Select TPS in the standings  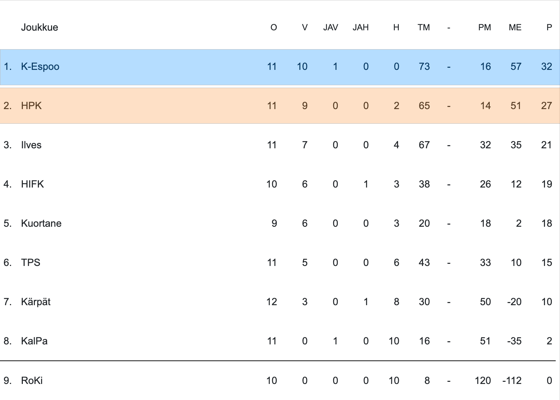click(31, 263)
